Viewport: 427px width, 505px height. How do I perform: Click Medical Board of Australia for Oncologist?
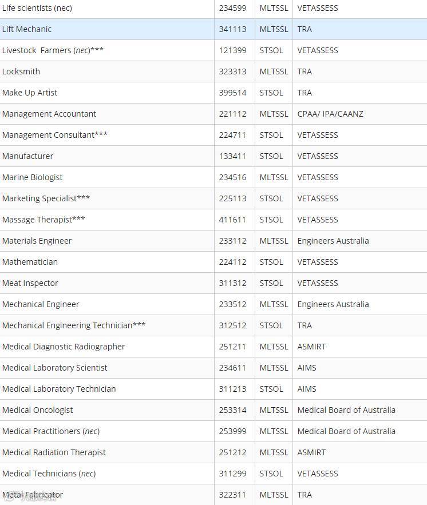(346, 410)
